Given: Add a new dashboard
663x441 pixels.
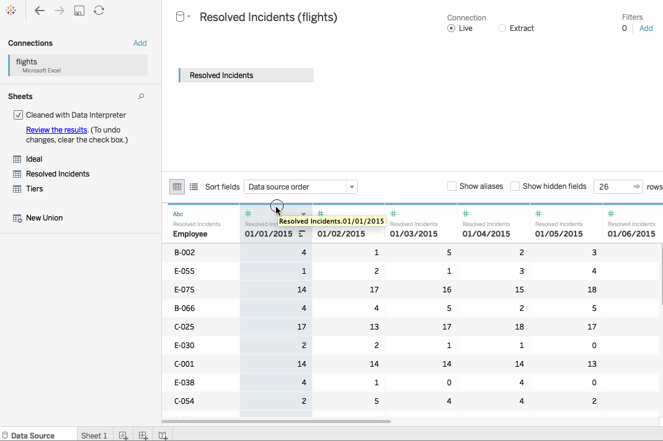Looking at the screenshot, I should [143, 435].
